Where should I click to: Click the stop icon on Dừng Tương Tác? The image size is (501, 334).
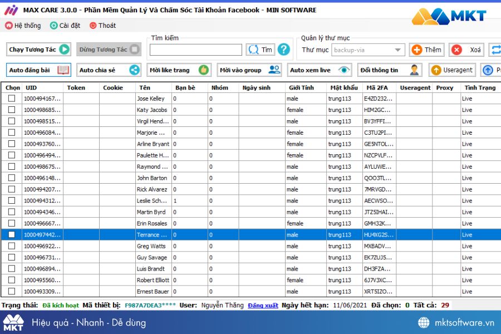pos(135,50)
